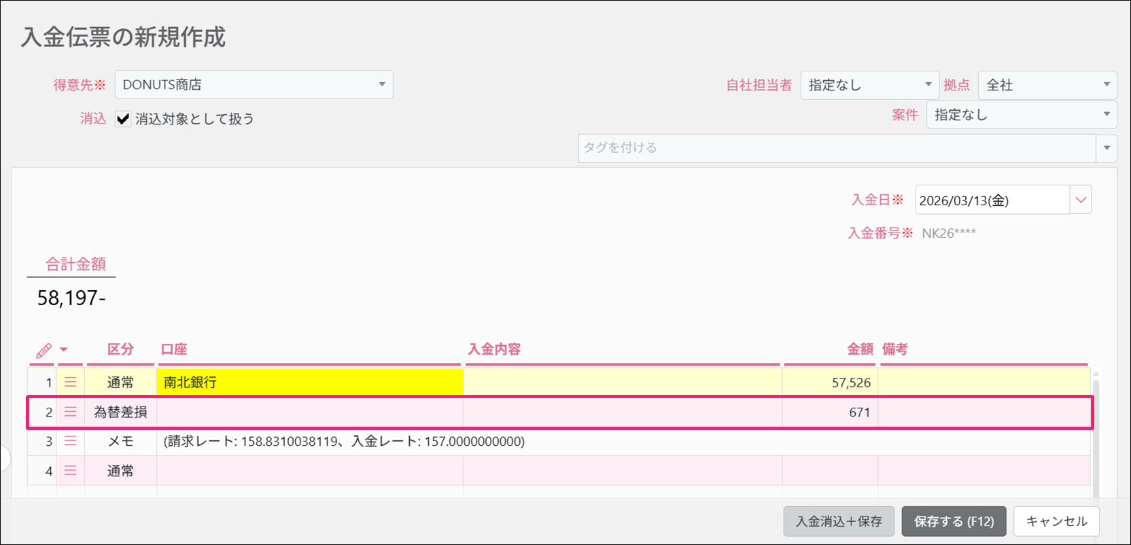This screenshot has width=1131, height=545.
Task: Click the amount cell 671
Action: [x=830, y=412]
